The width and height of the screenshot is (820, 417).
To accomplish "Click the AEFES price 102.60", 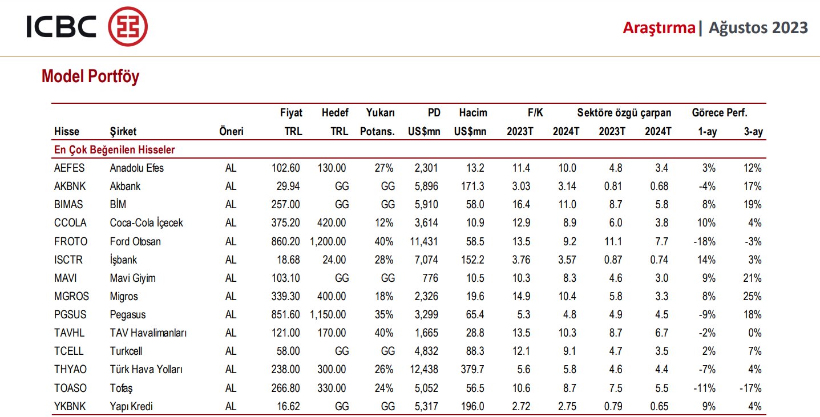I will pyautogui.click(x=285, y=168).
